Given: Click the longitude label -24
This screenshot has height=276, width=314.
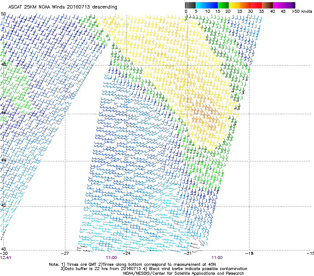Looking at the screenshot, I should 126,253.
